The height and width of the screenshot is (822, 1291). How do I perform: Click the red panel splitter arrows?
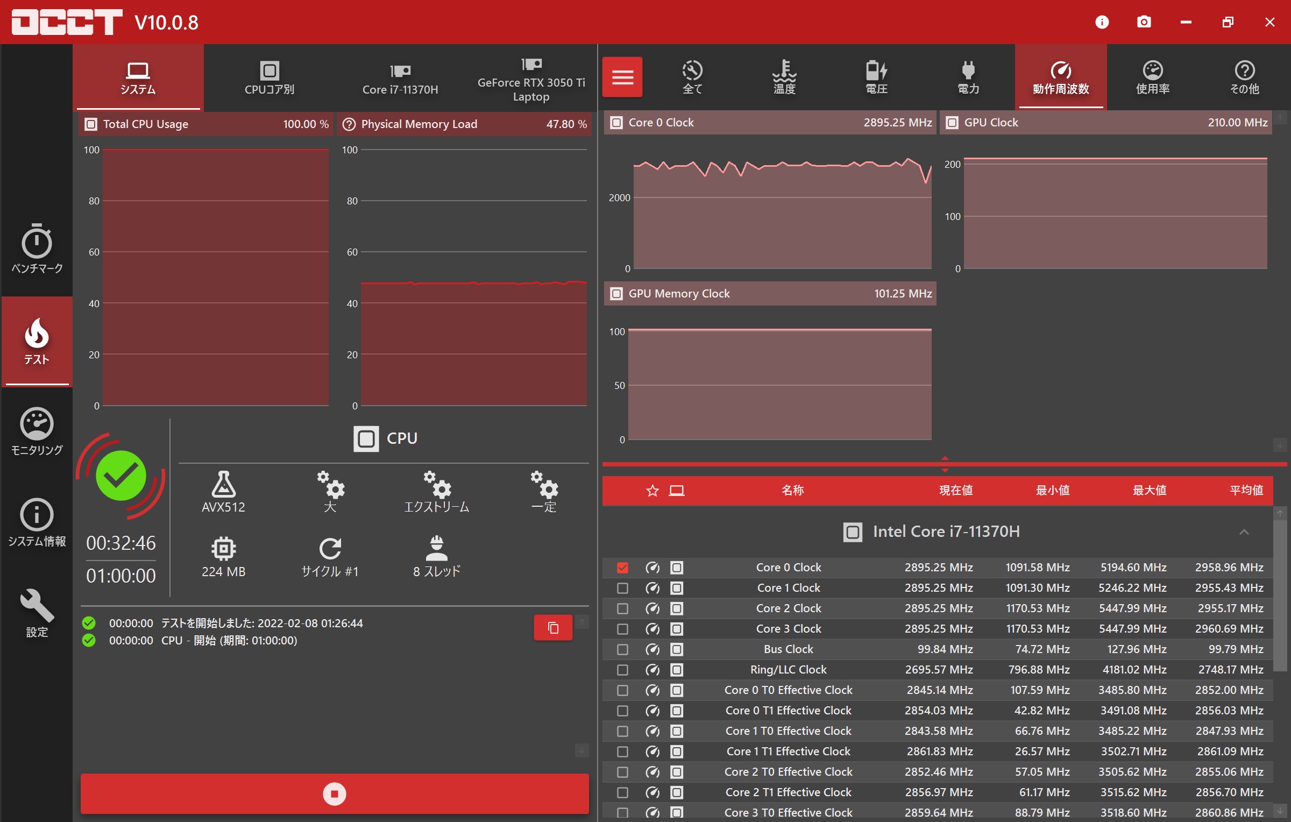tap(945, 464)
